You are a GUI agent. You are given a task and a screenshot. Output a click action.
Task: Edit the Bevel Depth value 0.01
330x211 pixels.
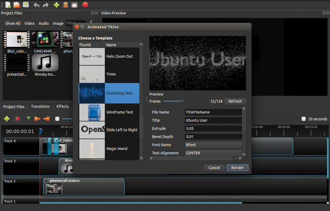tap(213, 137)
